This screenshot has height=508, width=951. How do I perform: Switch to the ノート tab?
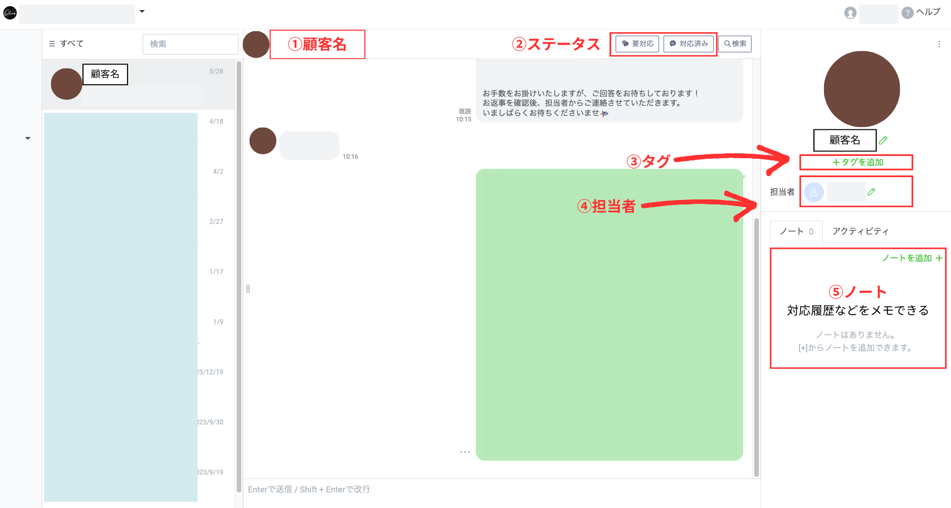click(796, 232)
